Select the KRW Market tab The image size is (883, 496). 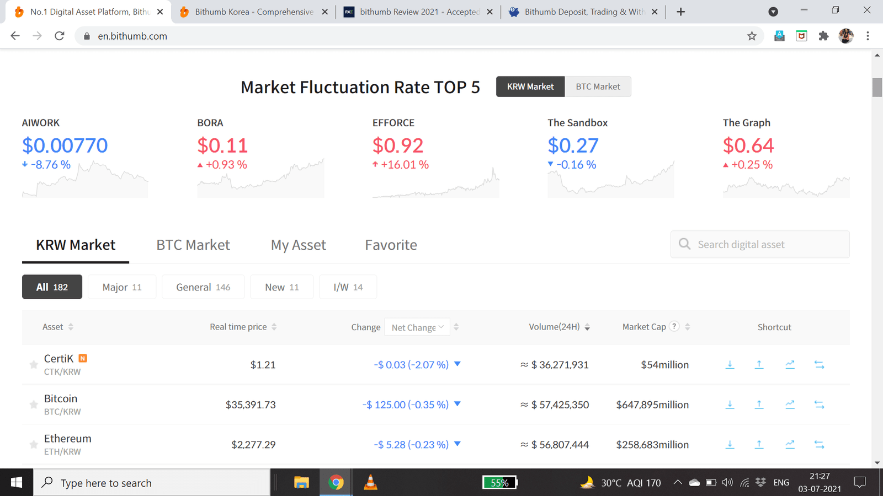pos(76,245)
